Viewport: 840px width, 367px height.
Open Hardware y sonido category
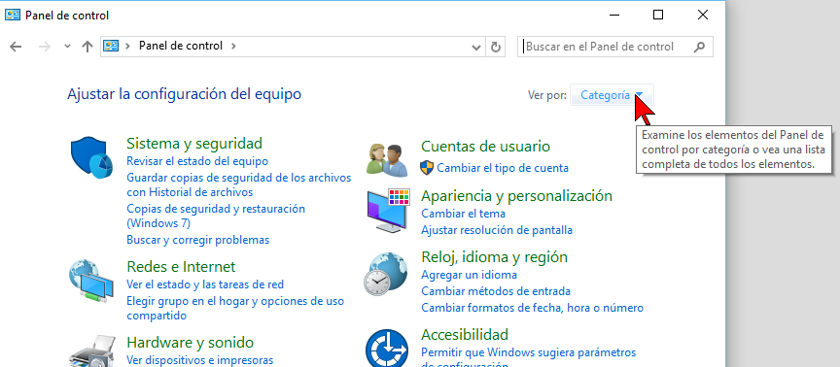[x=191, y=343]
